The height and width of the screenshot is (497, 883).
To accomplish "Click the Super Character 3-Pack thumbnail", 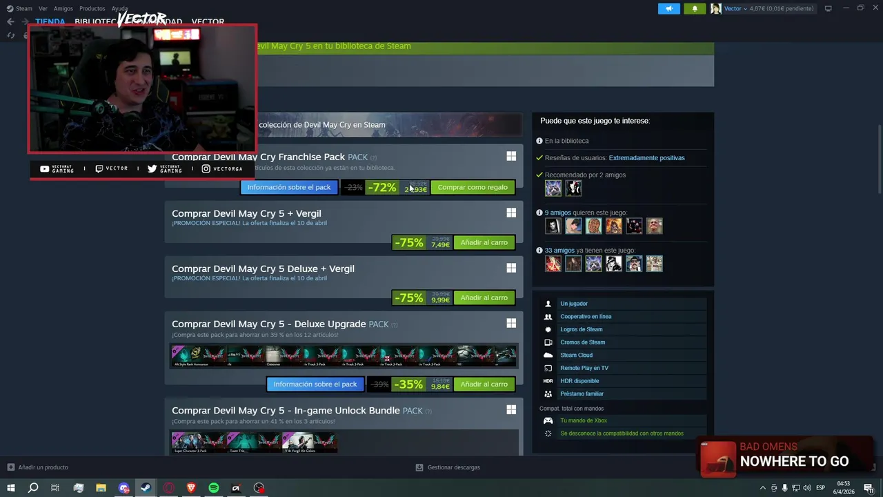I will tap(198, 442).
